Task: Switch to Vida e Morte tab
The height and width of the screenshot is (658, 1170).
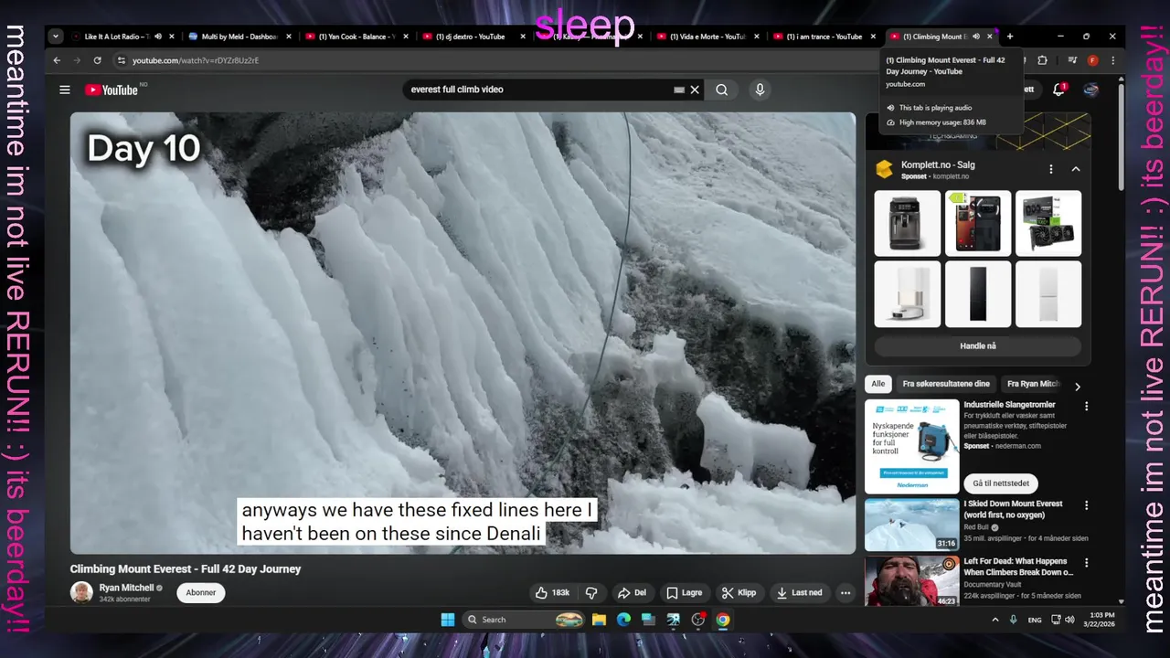Action: coord(707,37)
